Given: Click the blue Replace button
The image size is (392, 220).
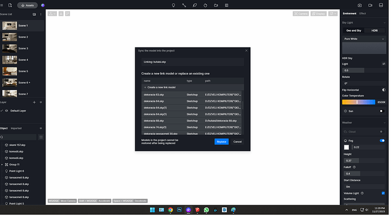Looking at the screenshot, I should pos(221,142).
